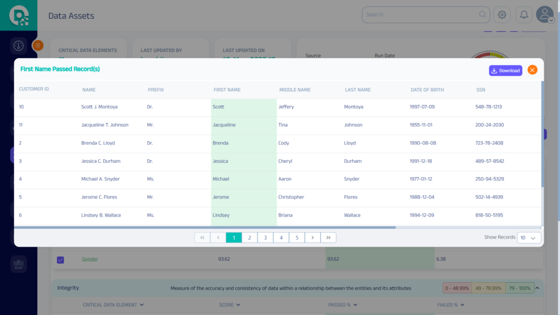This screenshot has height=315, width=560.
Task: Open settings gear icon in header
Action: pos(502,15)
